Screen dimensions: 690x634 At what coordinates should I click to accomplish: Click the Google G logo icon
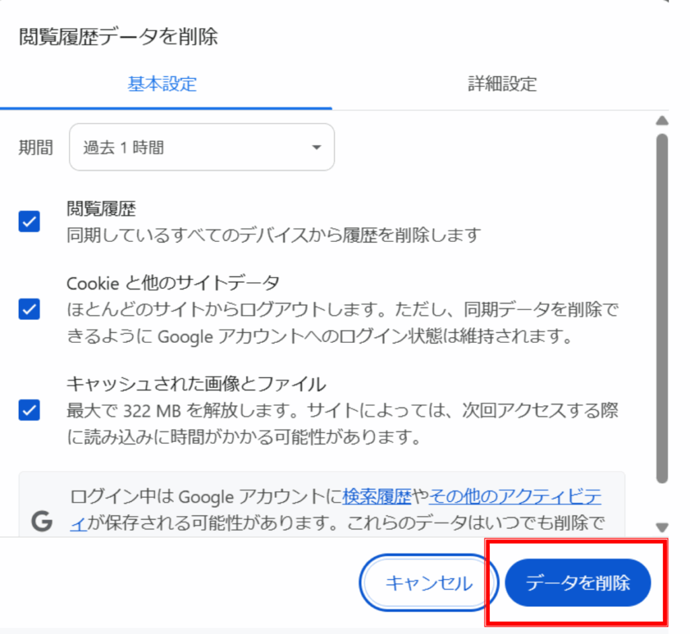click(x=42, y=521)
